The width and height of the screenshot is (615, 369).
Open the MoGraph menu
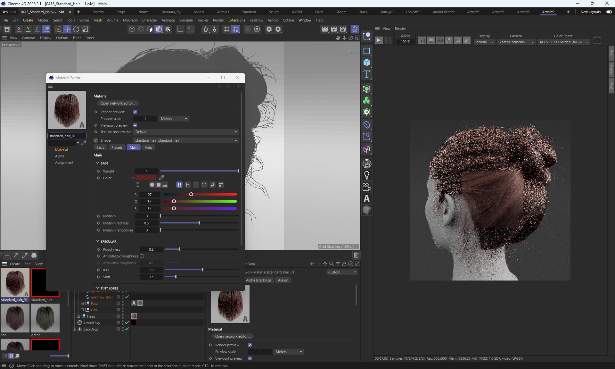pyautogui.click(x=130, y=20)
